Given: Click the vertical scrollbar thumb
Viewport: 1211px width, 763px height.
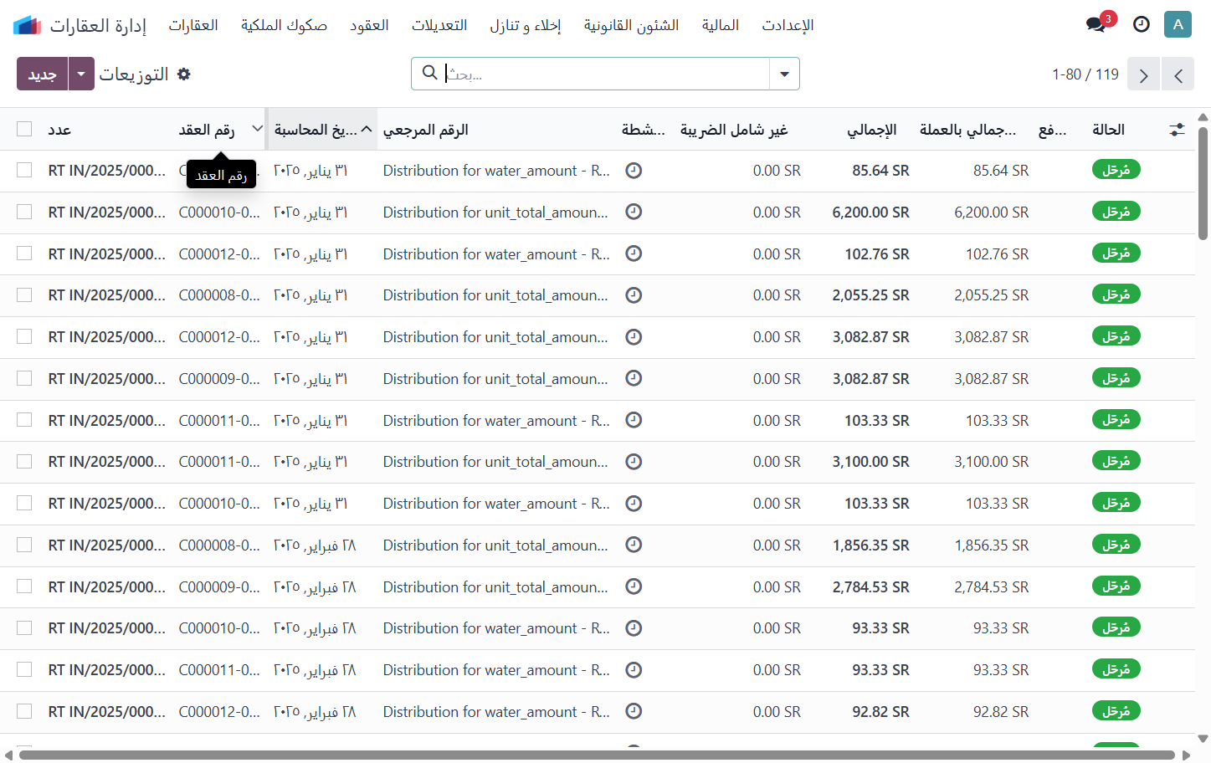Looking at the screenshot, I should (x=1203, y=183).
